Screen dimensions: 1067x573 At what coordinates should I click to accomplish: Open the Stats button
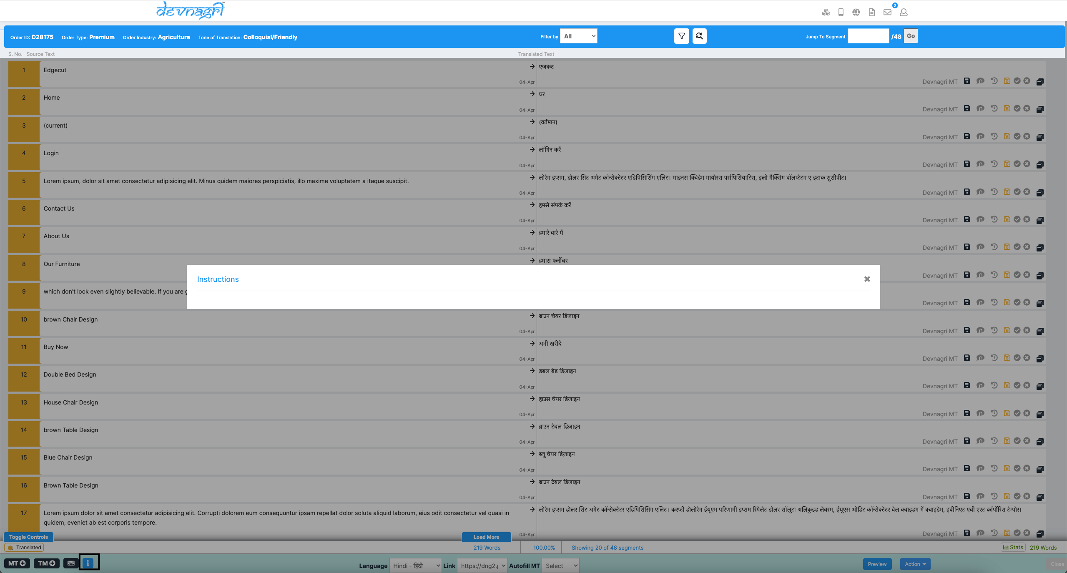(1013, 548)
